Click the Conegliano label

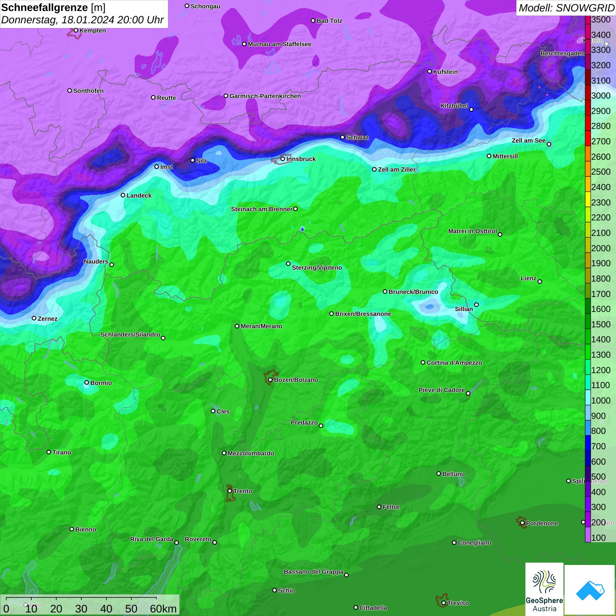click(474, 543)
